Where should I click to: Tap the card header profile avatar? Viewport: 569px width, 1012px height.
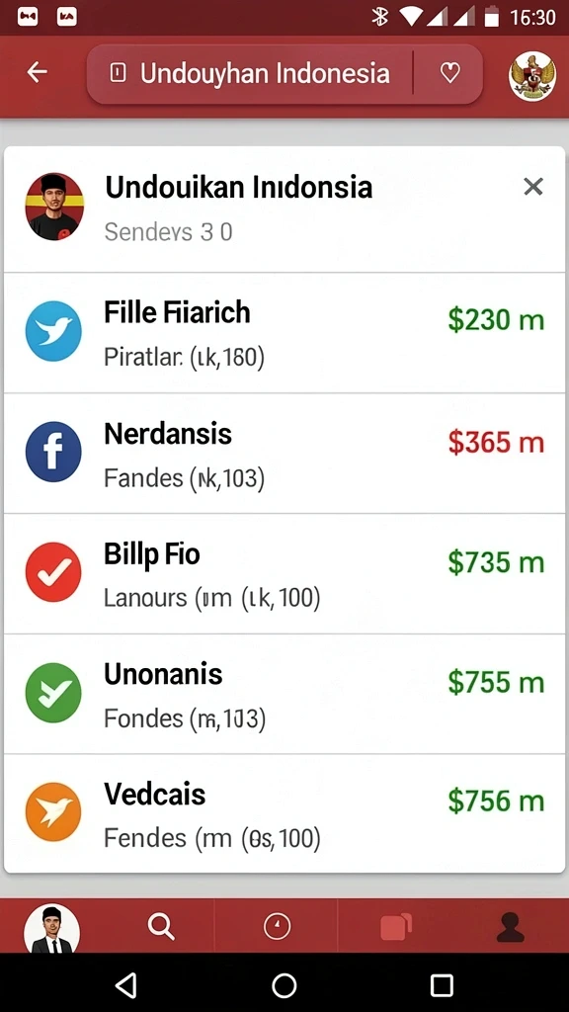tap(54, 207)
